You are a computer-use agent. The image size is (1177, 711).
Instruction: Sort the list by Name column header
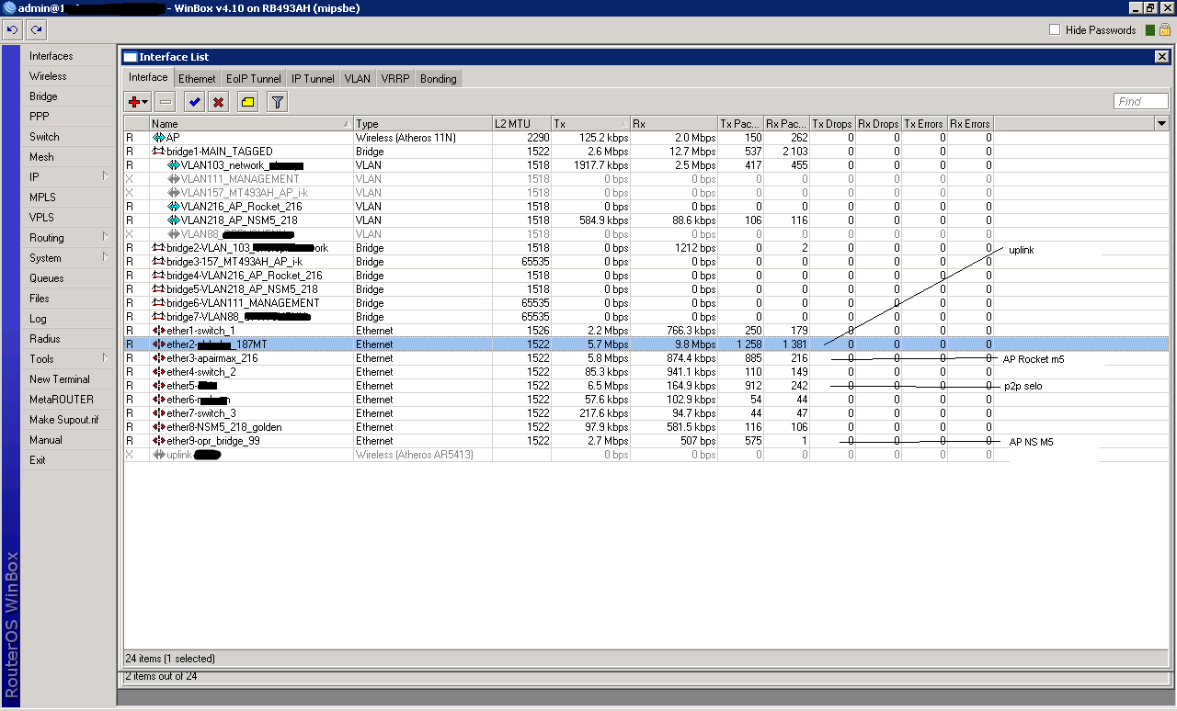pyautogui.click(x=250, y=124)
